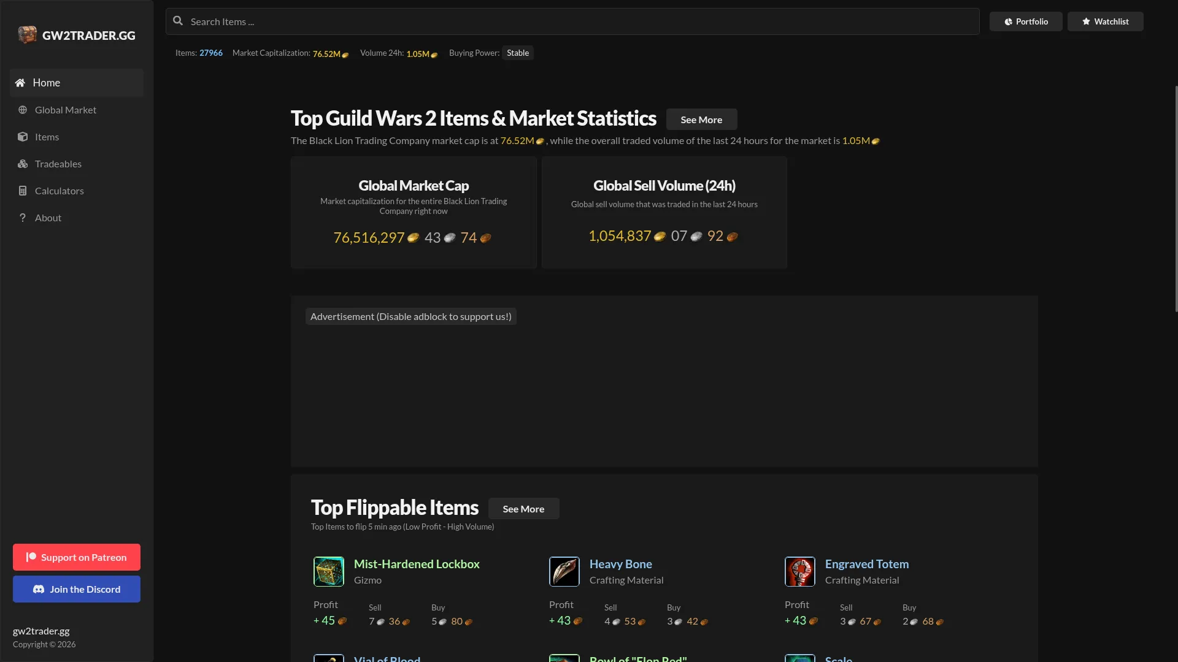Click the Portfolio pie chart icon
Screen dimensions: 1178x662
pos(1008,21)
